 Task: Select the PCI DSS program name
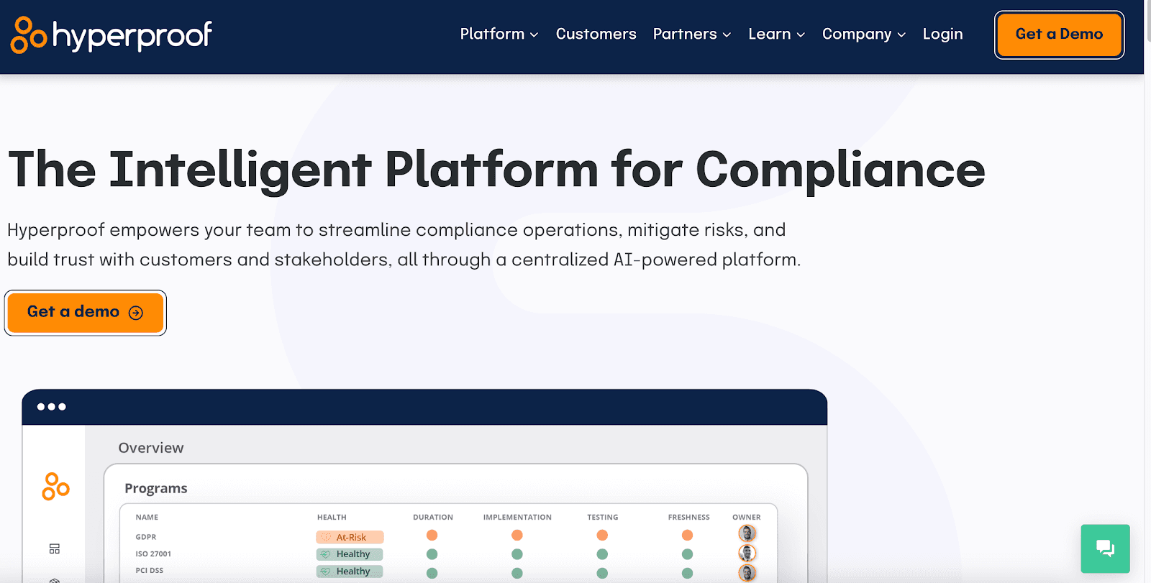coord(149,571)
